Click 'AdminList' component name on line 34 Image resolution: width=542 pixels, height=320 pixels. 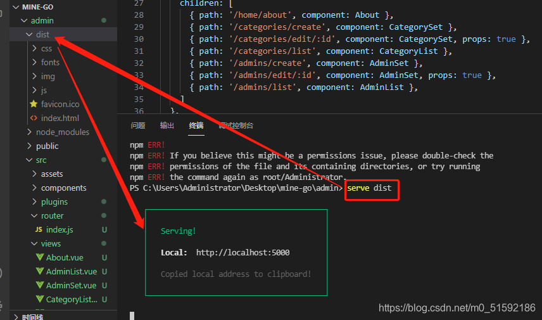382,87
